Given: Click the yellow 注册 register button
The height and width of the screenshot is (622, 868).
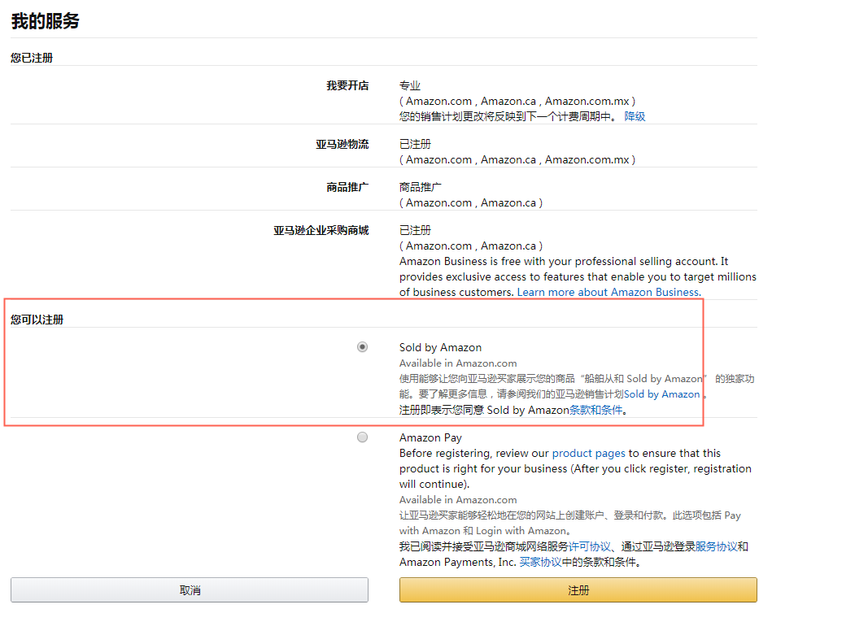Looking at the screenshot, I should tap(578, 590).
